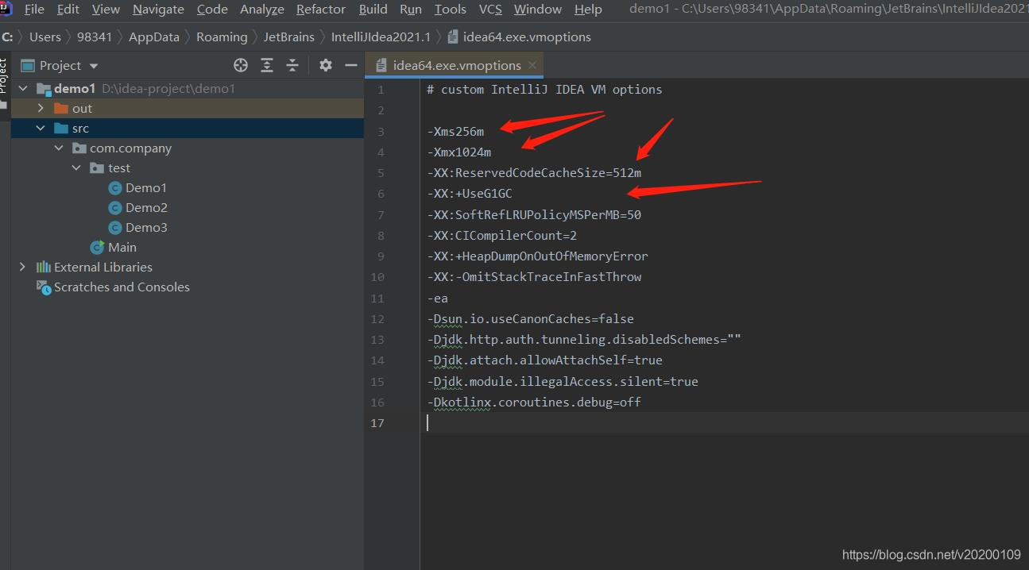Viewport: 1029px width, 570px height.
Task: Click the useCanonCaches=false line
Action: click(x=530, y=319)
